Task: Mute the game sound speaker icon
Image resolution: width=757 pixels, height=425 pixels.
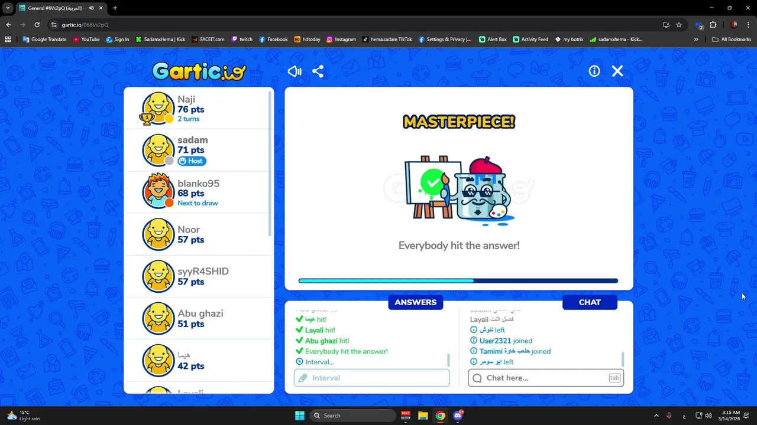Action: point(295,71)
